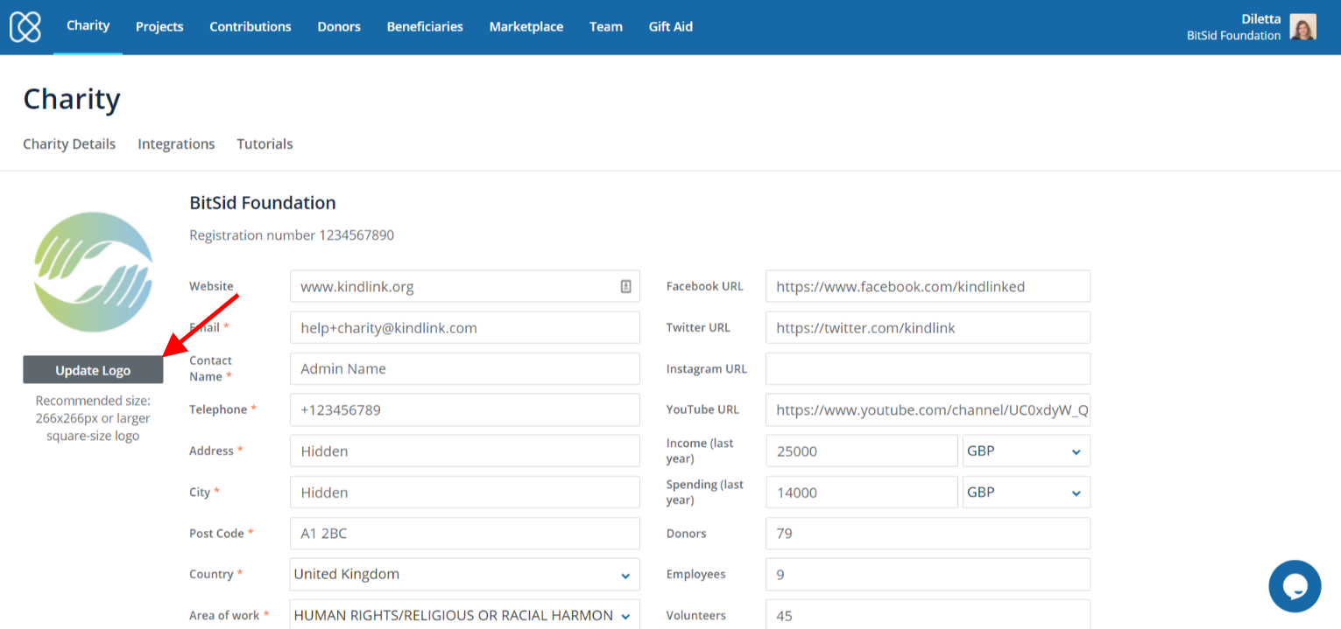The width and height of the screenshot is (1341, 629).
Task: Go to the Team tab
Action: (x=606, y=27)
